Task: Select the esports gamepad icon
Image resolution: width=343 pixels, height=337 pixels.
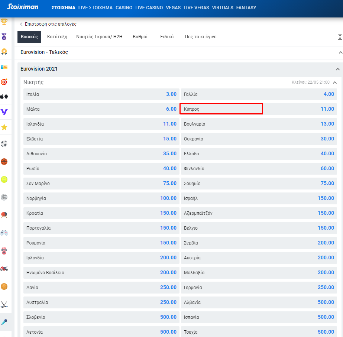Action: click(x=4, y=233)
